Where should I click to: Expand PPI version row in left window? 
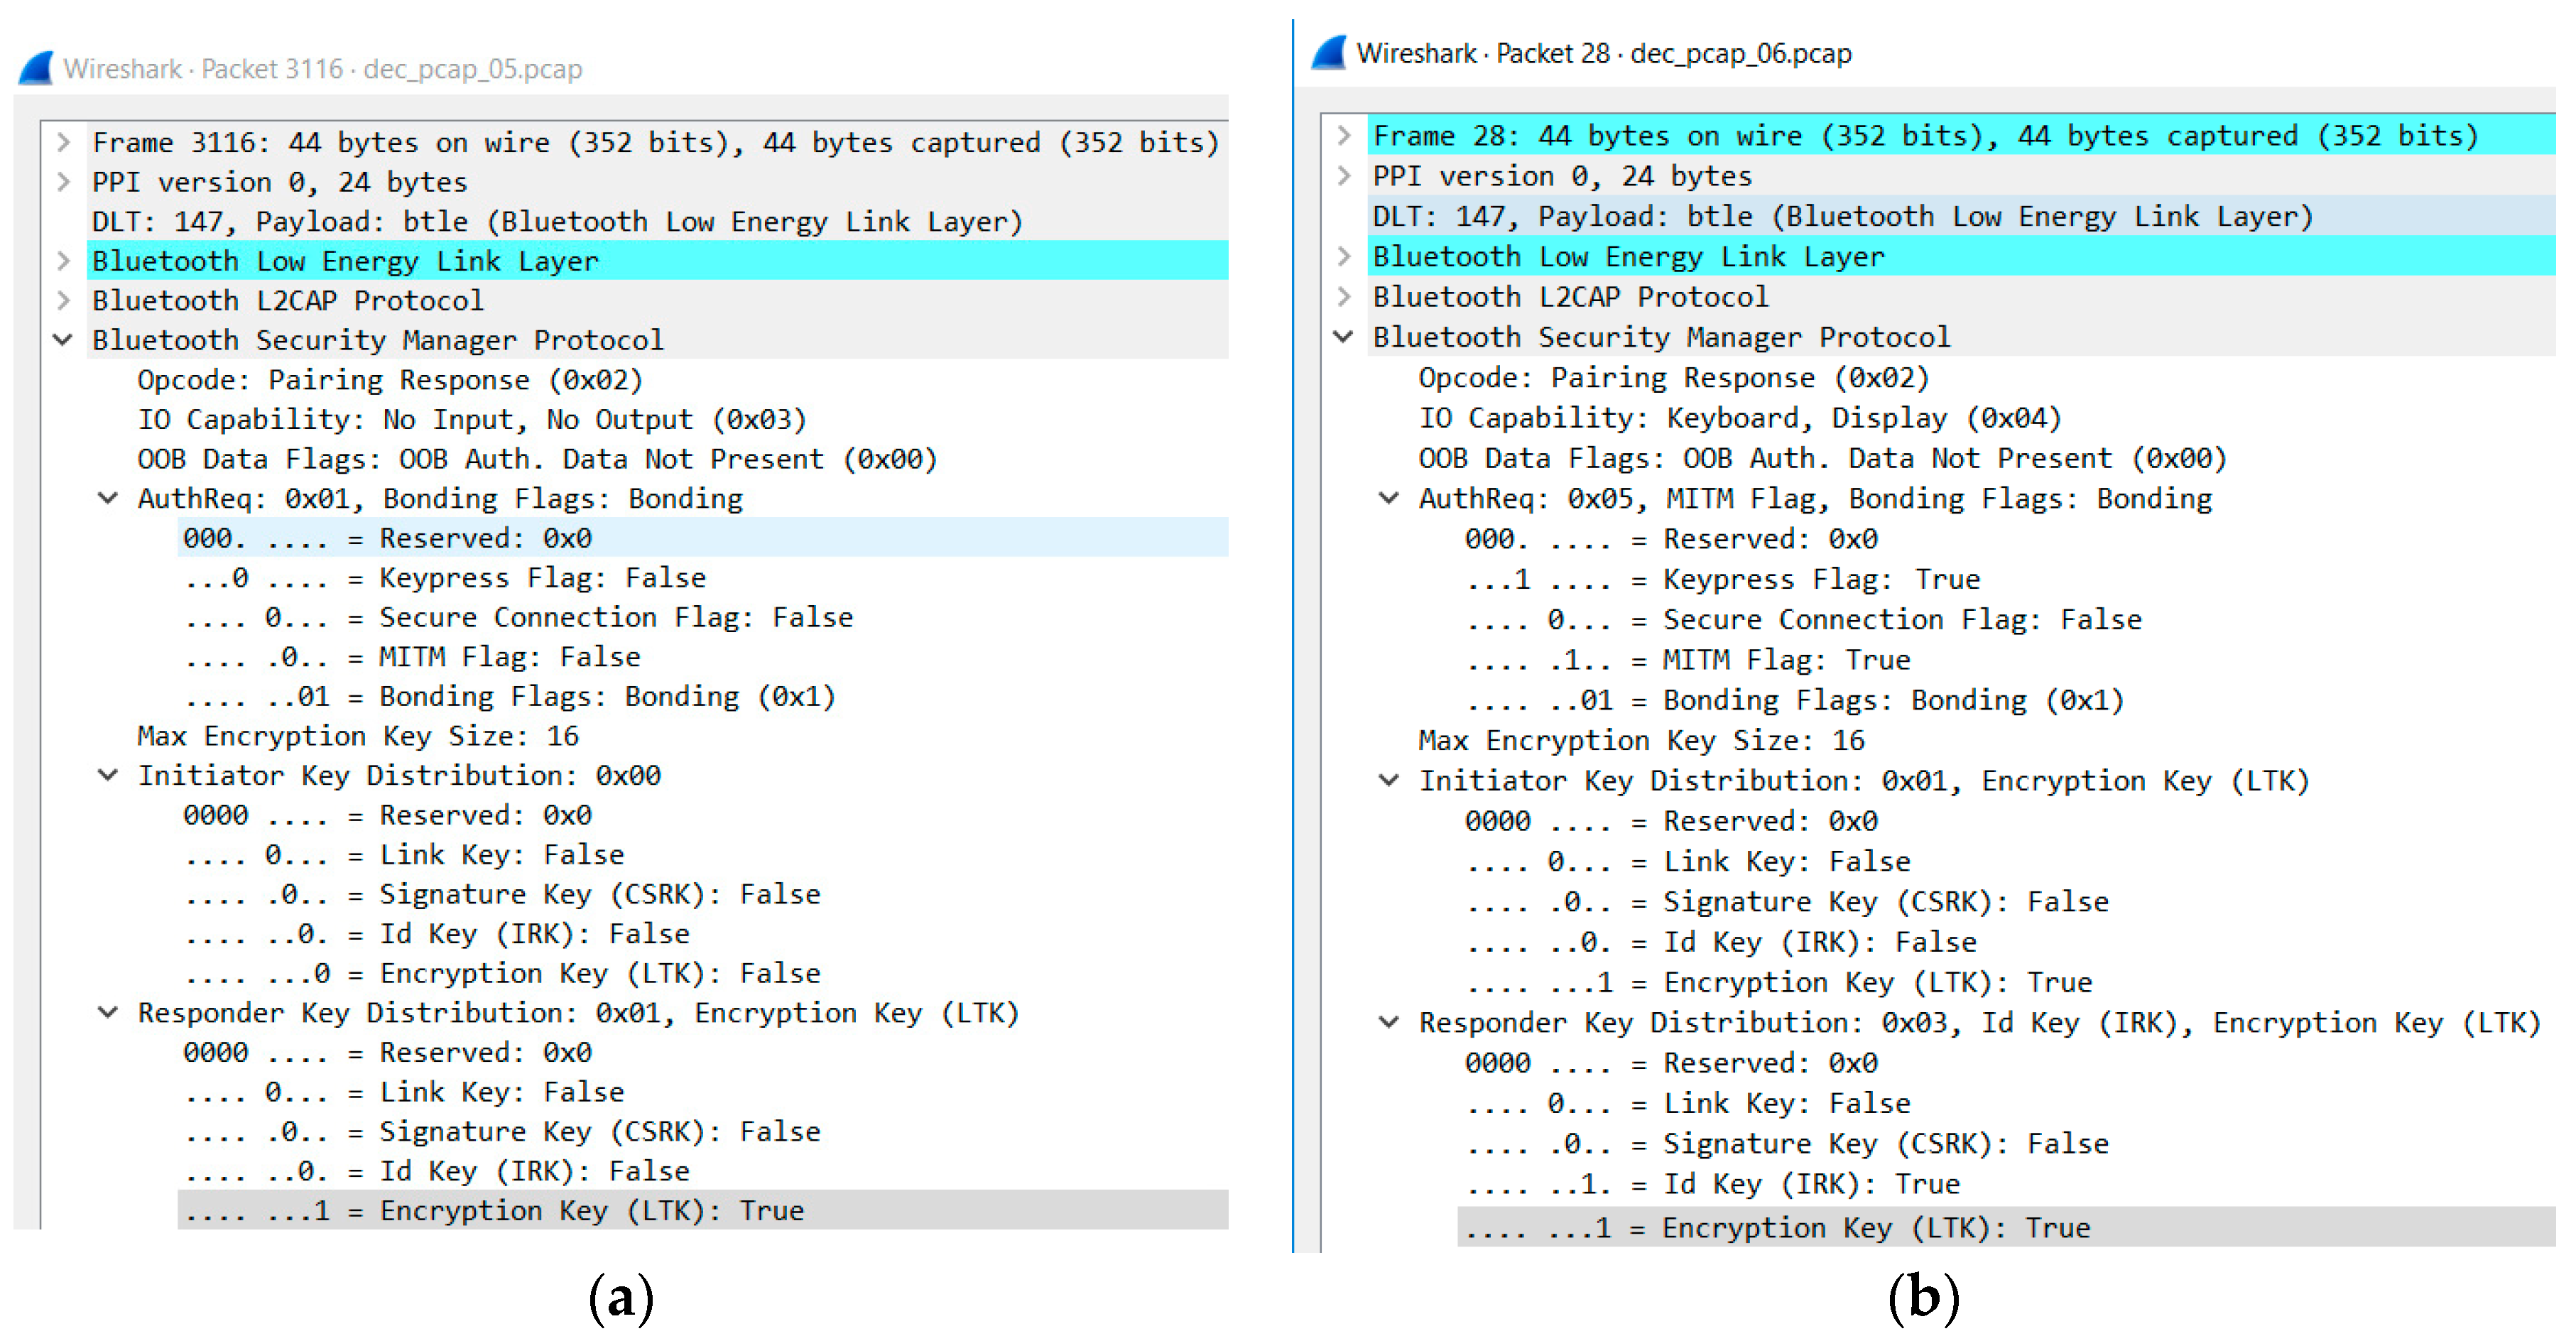[63, 182]
